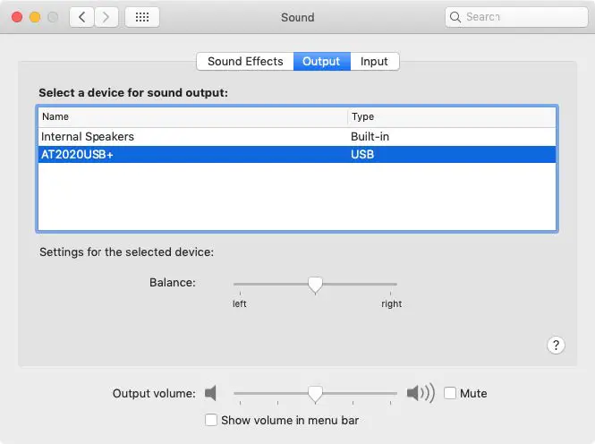This screenshot has height=444, width=595.
Task: Minimize the Sound window
Action: (35, 17)
